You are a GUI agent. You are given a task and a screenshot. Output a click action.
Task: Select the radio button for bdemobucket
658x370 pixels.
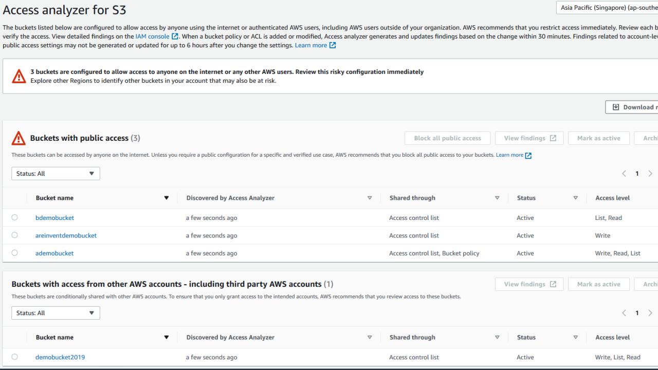click(x=15, y=217)
